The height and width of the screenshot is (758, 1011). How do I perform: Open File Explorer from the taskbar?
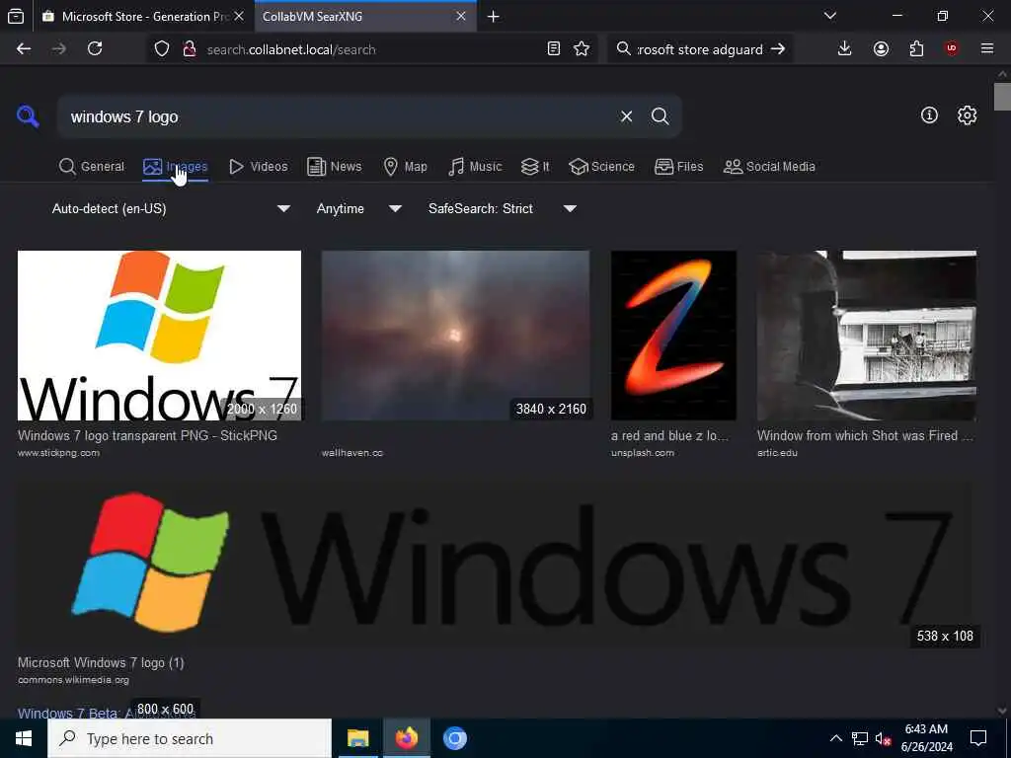pyautogui.click(x=357, y=738)
